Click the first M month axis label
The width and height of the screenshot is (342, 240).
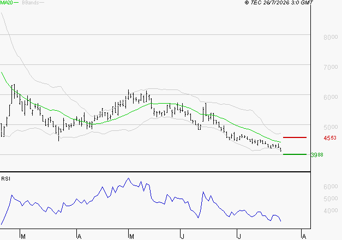pyautogui.click(x=23, y=237)
